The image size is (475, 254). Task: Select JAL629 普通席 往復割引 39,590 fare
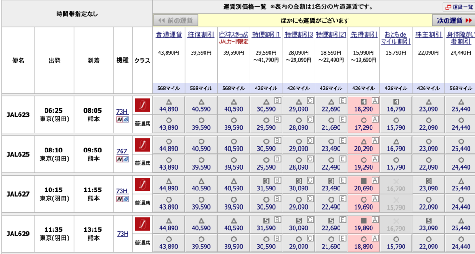tap(201, 243)
